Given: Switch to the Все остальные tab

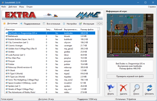Looking at the screenshot, I should [x=51, y=24].
